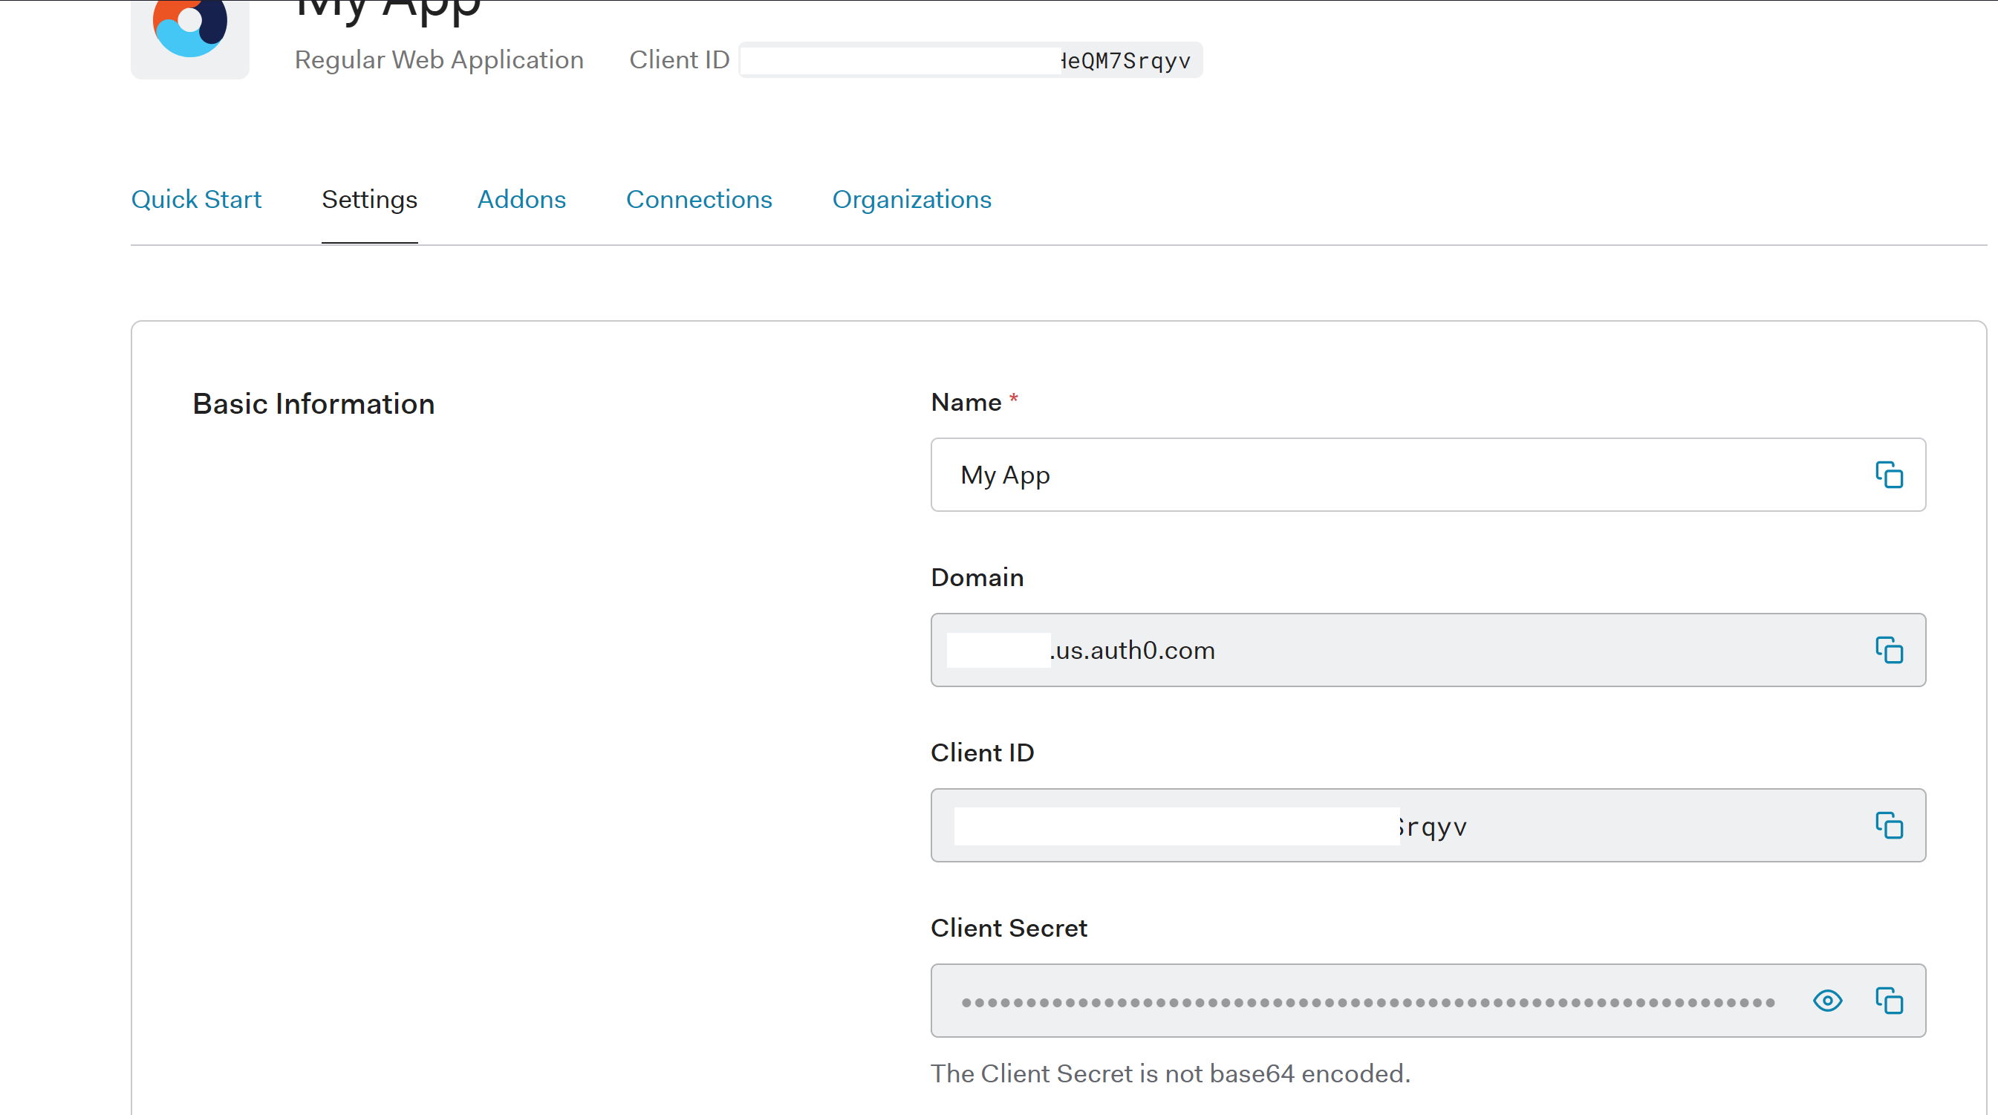This screenshot has width=1998, height=1115.
Task: Click the Domain text field
Action: (x=1396, y=650)
